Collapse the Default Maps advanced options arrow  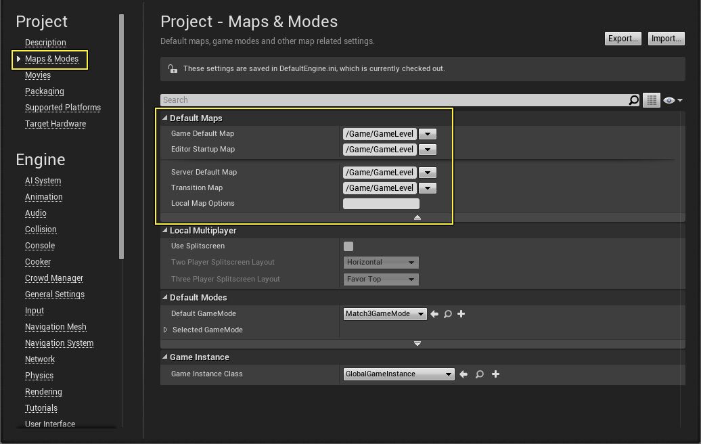point(417,217)
